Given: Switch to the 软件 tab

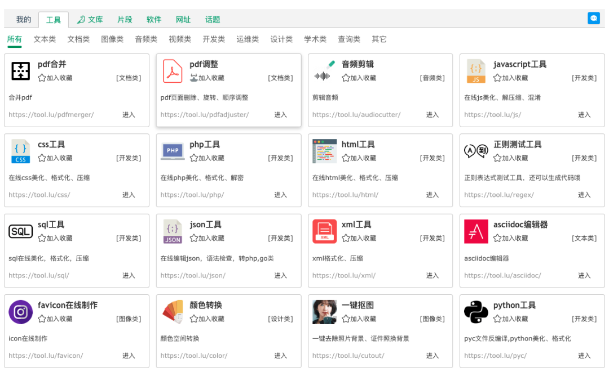Looking at the screenshot, I should point(154,19).
